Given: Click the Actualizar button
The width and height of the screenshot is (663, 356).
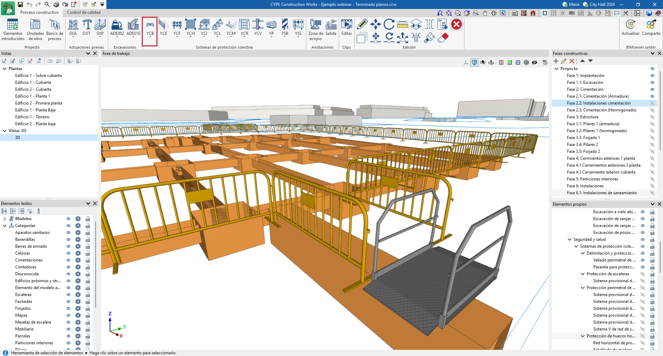Looking at the screenshot, I should pyautogui.click(x=630, y=28).
